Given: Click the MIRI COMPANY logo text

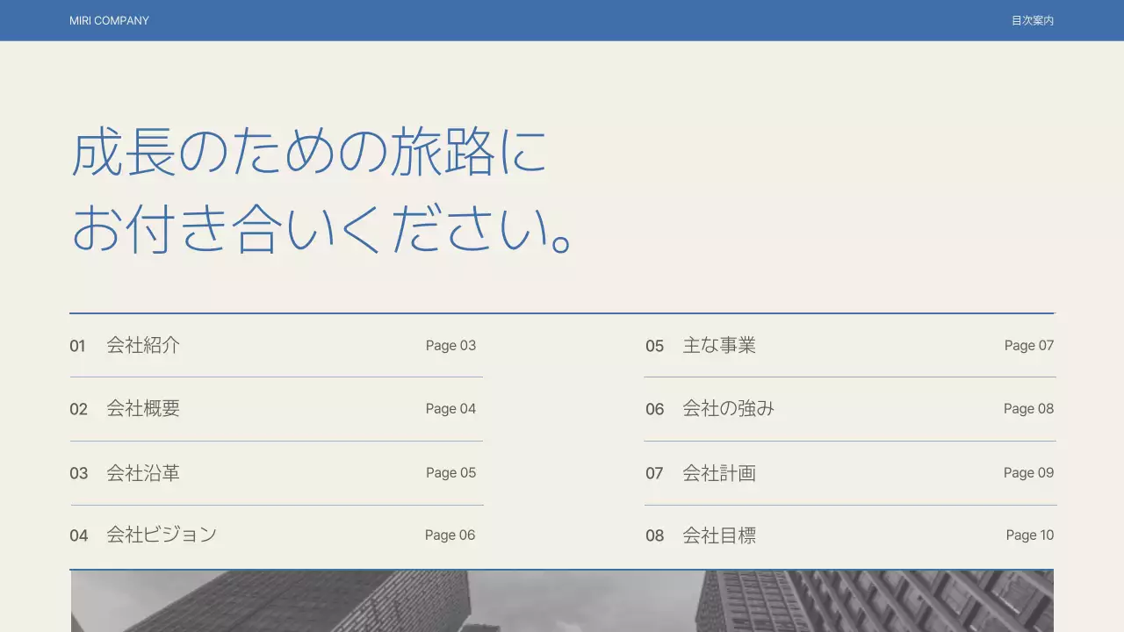Looking at the screenshot, I should coord(109,20).
